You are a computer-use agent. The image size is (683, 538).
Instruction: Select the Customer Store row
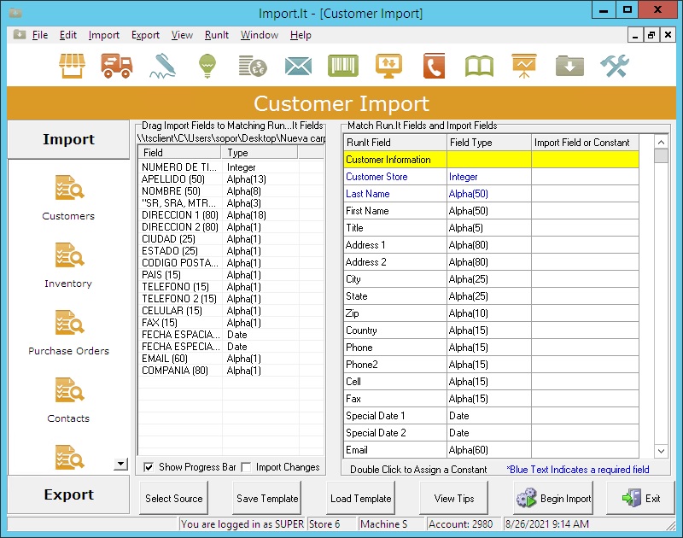[x=492, y=177]
